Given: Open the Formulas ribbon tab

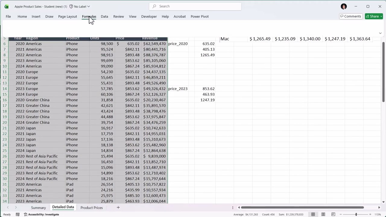Looking at the screenshot, I should click(x=89, y=17).
